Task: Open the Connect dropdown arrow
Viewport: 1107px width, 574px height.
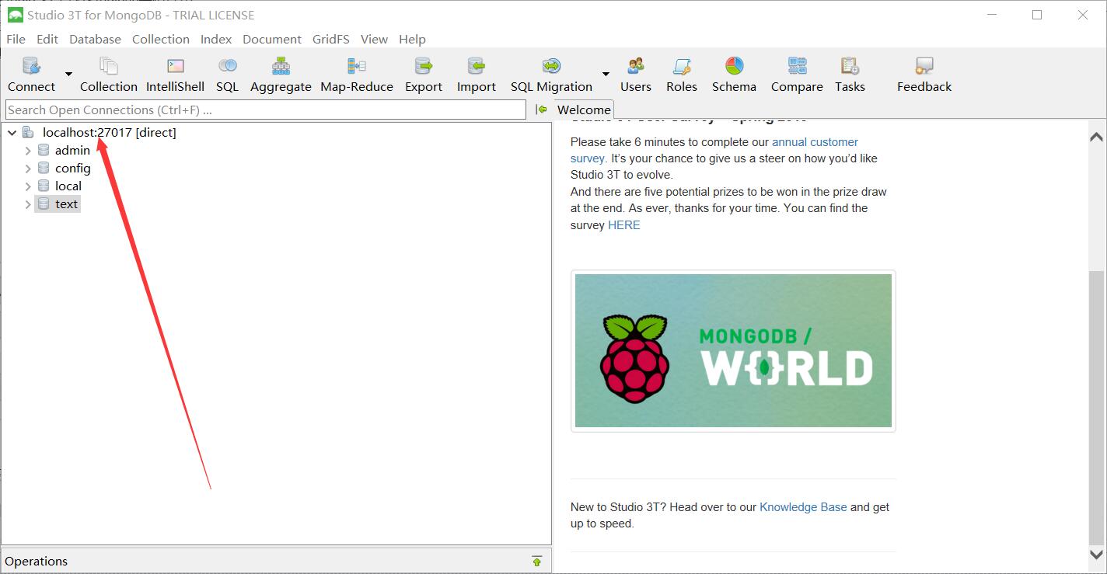Action: (x=68, y=74)
